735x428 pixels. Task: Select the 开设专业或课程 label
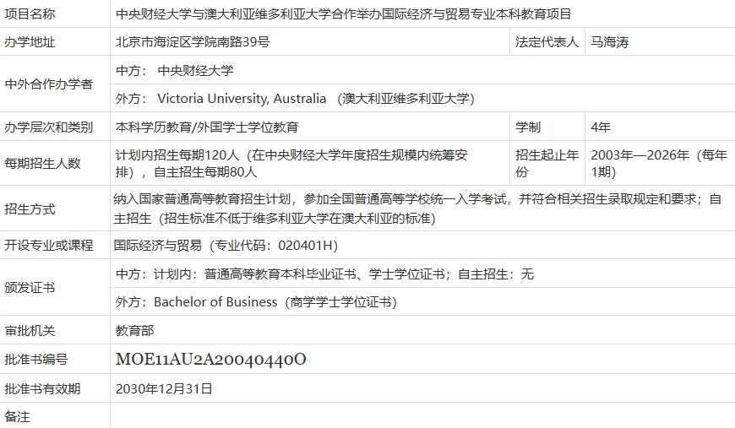(x=49, y=246)
